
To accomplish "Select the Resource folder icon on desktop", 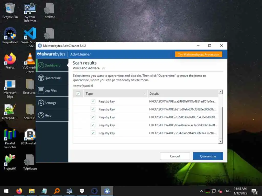I will 30,87.
